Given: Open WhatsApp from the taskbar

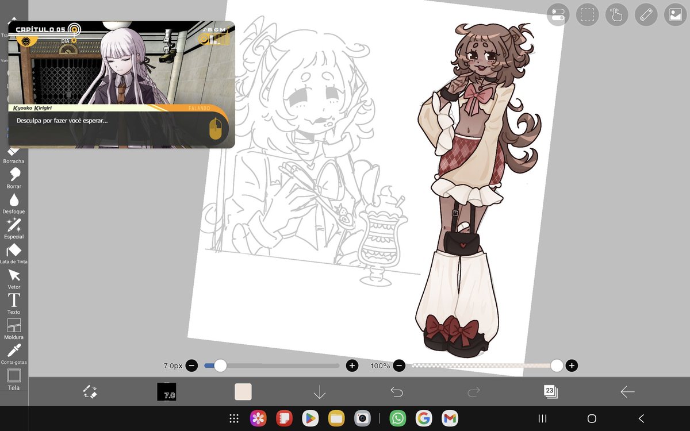Looking at the screenshot, I should coord(397,418).
